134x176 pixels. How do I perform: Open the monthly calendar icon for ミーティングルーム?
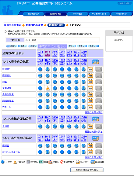point(90,152)
